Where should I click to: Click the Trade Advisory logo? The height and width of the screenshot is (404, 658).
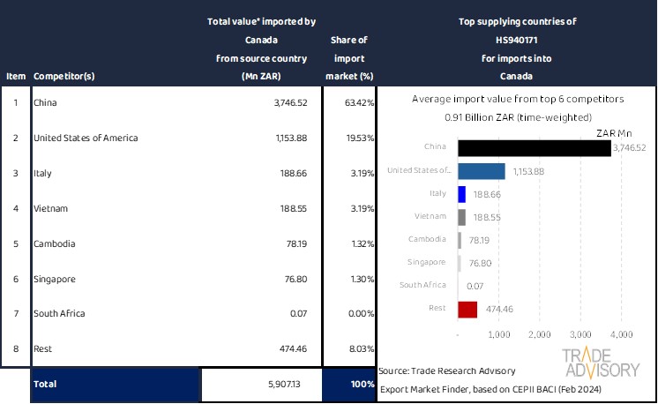click(x=601, y=363)
